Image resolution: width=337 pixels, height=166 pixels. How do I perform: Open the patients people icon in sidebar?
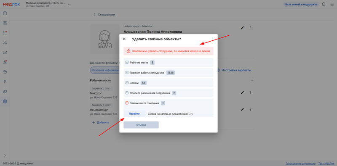click(5, 42)
